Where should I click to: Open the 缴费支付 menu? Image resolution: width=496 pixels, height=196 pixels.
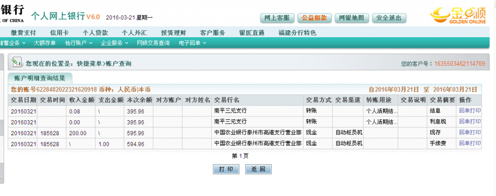click(23, 33)
